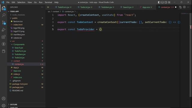Switch to the Search.jsx tab
Screen dimensions: 192x108
tap(127, 7)
